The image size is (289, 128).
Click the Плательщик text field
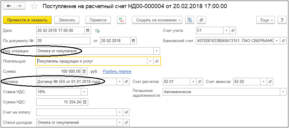point(92,61)
